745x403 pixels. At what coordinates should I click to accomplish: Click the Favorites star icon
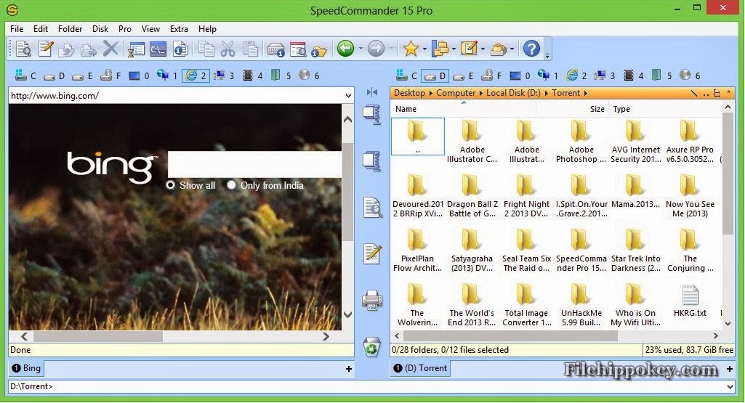tap(411, 49)
